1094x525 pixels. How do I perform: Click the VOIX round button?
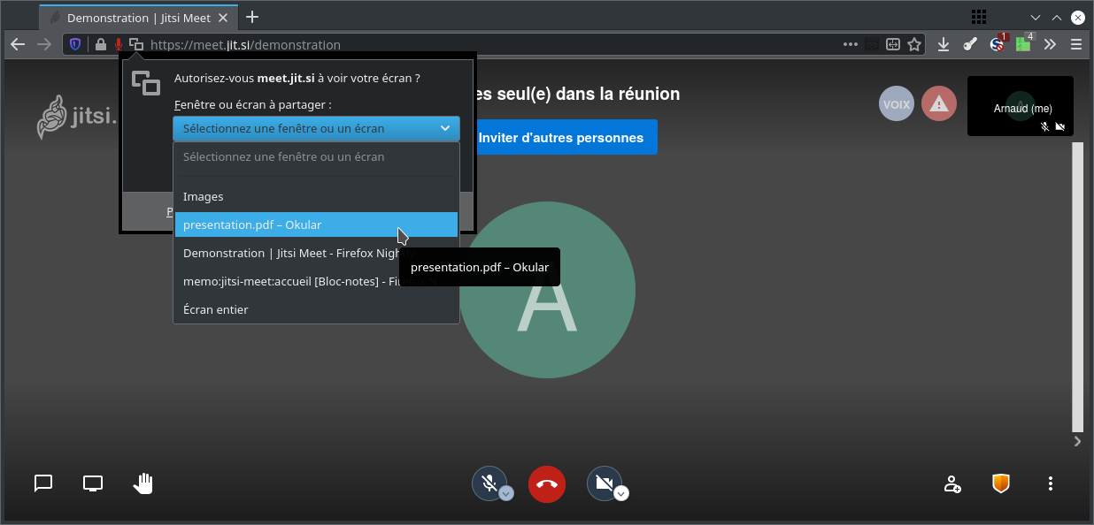click(x=896, y=104)
